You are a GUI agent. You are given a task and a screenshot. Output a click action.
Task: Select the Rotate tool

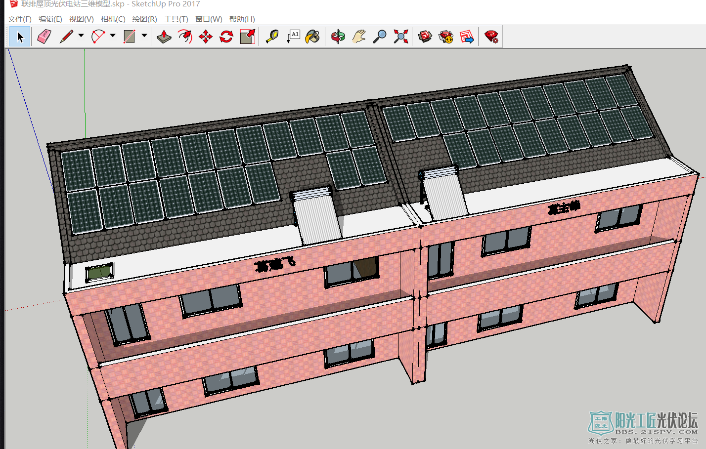pyautogui.click(x=226, y=37)
